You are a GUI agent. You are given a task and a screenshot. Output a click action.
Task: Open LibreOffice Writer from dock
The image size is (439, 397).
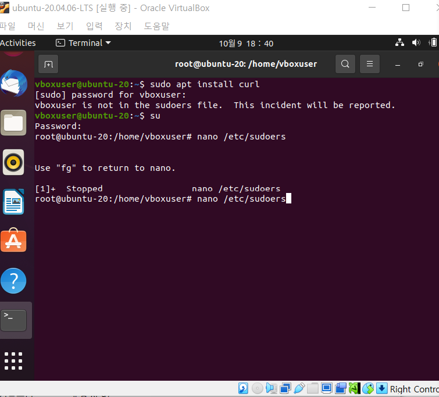[13, 202]
